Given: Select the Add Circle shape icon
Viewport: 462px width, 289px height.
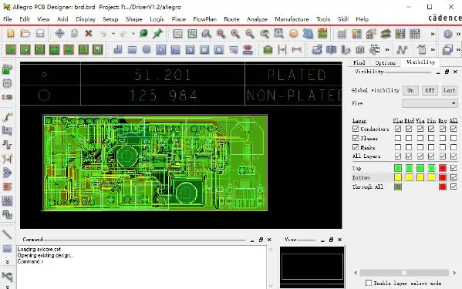Looking at the screenshot, I should [x=147, y=49].
